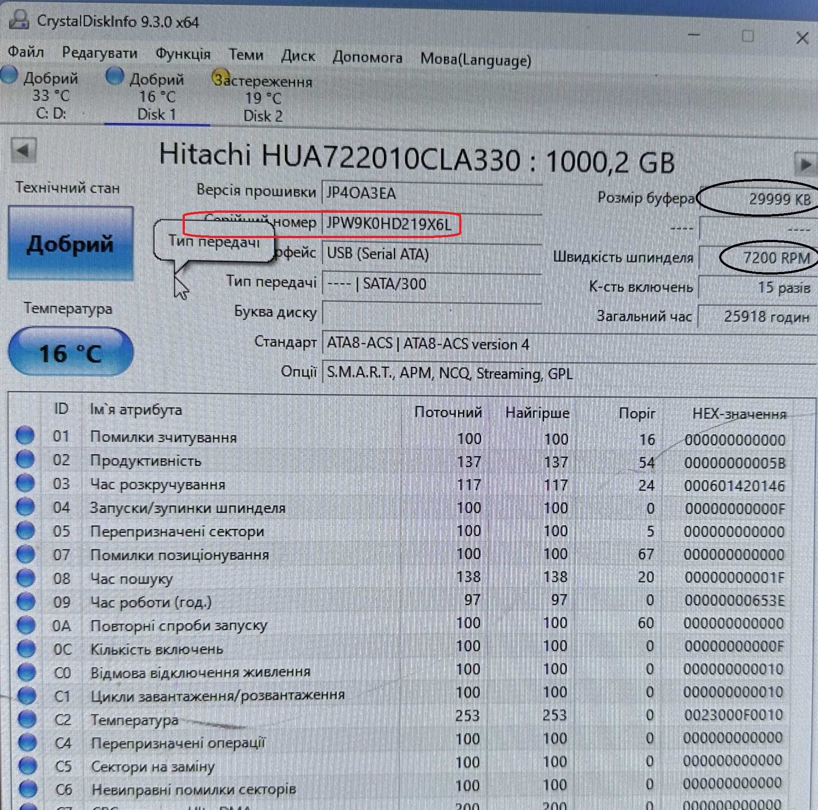Click status icon of attribute C2 Температура

27,719
